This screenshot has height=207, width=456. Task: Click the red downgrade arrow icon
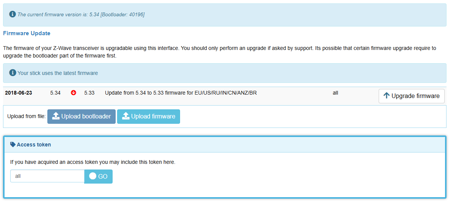pos(74,93)
